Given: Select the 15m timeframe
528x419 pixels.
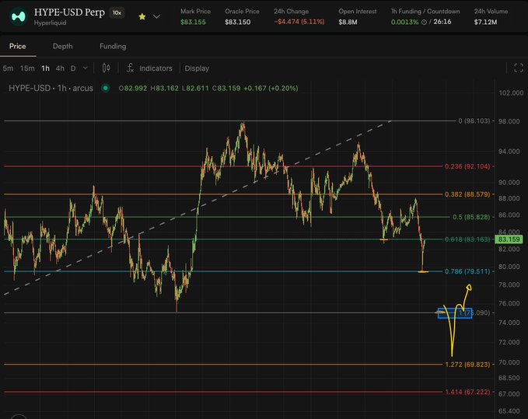Looking at the screenshot, I should pos(27,68).
